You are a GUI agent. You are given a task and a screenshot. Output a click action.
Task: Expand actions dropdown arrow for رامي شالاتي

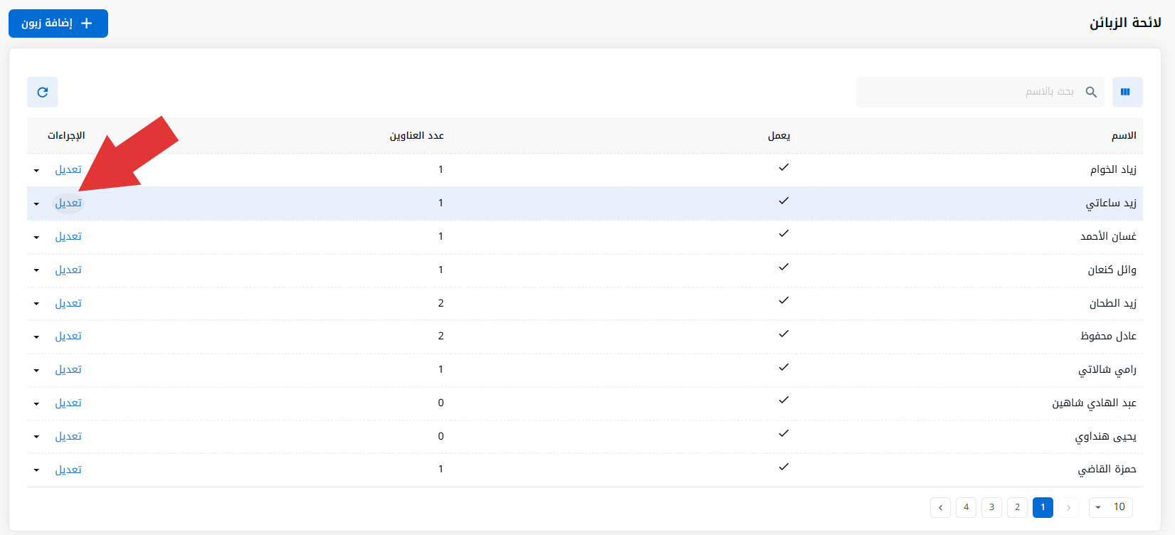(36, 371)
